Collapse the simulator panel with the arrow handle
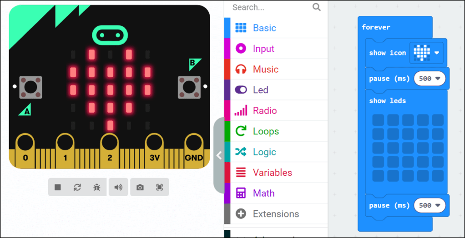465x238 pixels. pos(219,155)
